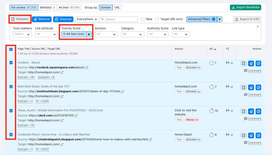Click remove icon in Mott Mott Deals row

tap(251, 87)
